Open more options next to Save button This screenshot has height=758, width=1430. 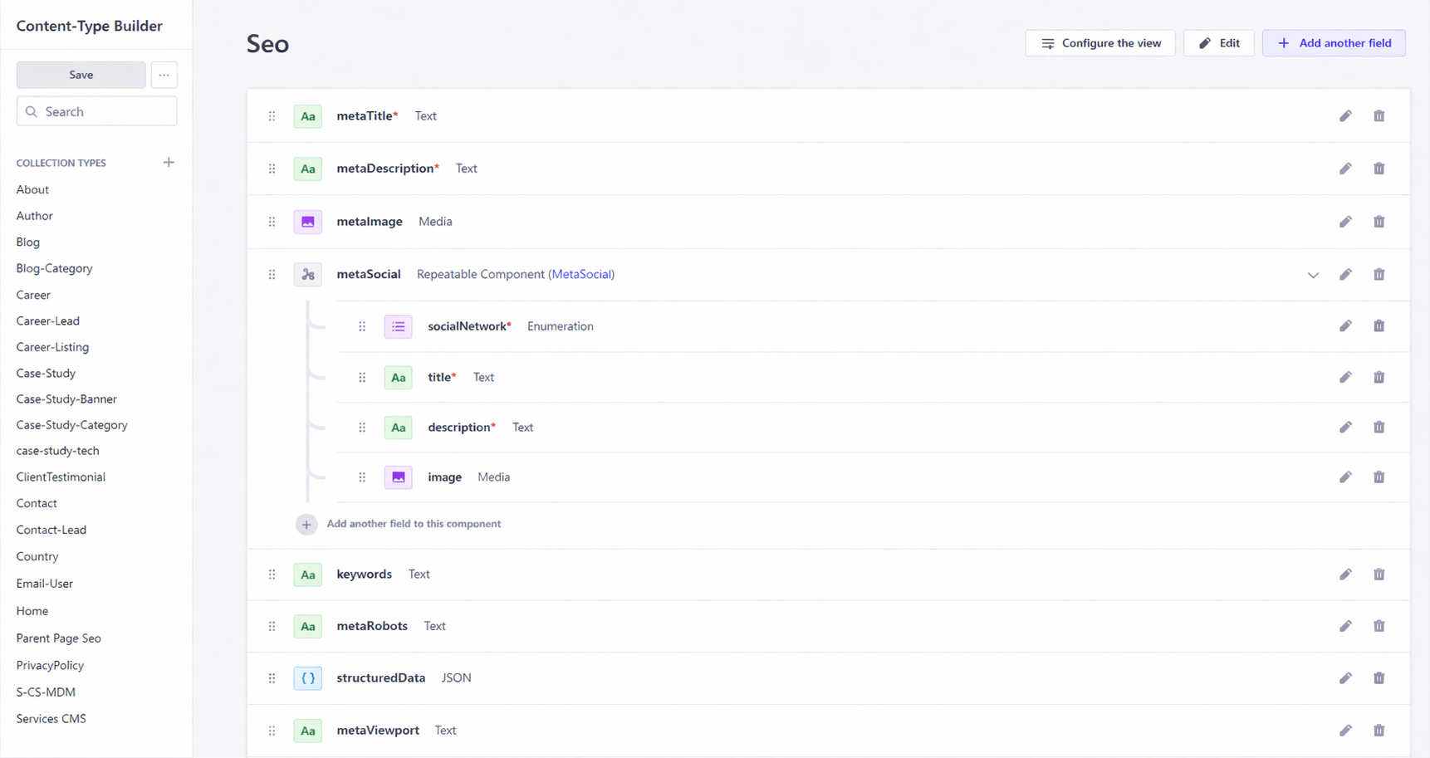[x=164, y=75]
